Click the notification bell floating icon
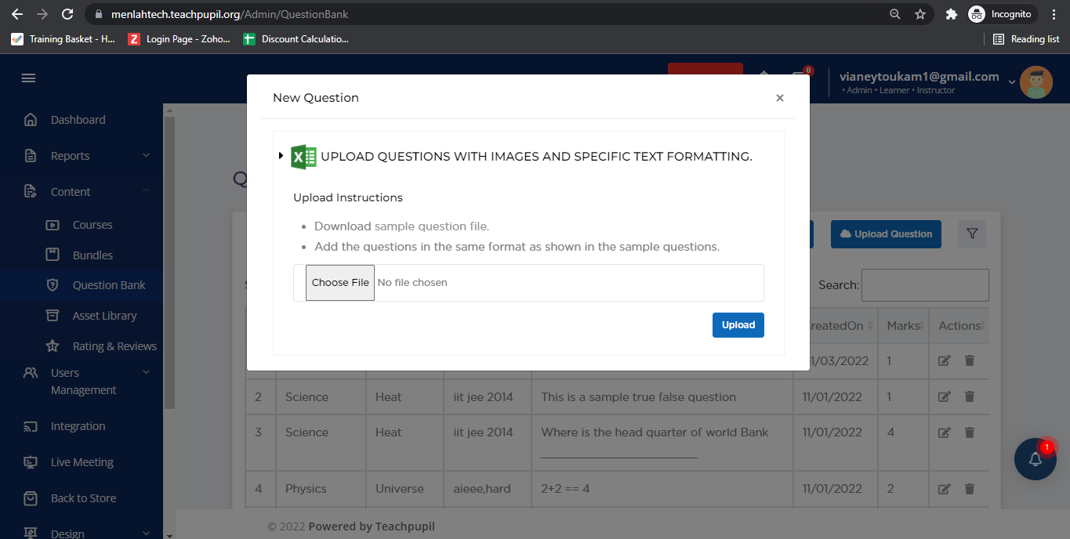 [x=1035, y=459]
